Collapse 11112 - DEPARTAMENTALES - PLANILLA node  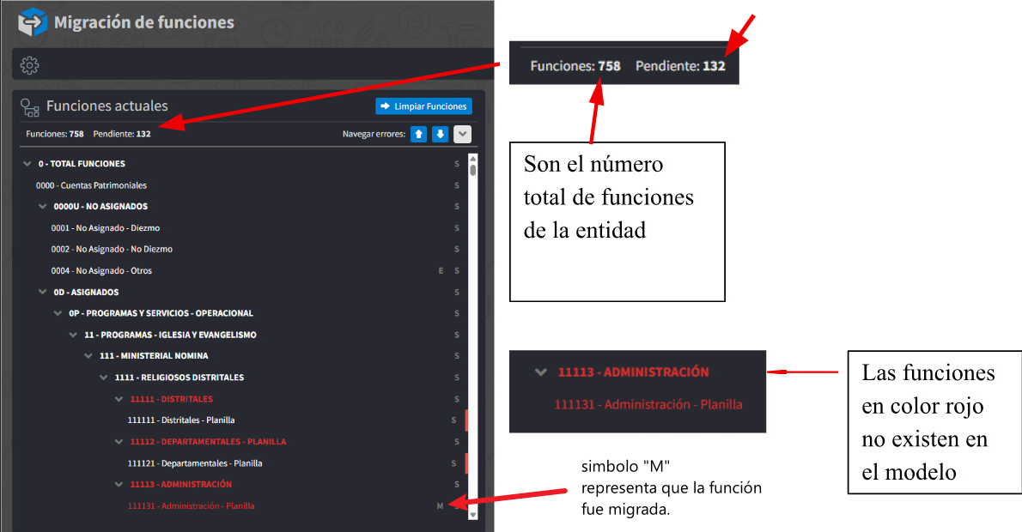(119, 442)
